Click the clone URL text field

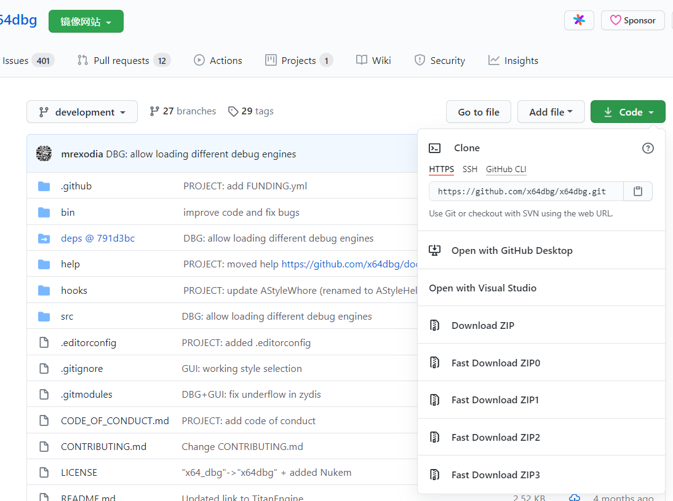pos(526,191)
